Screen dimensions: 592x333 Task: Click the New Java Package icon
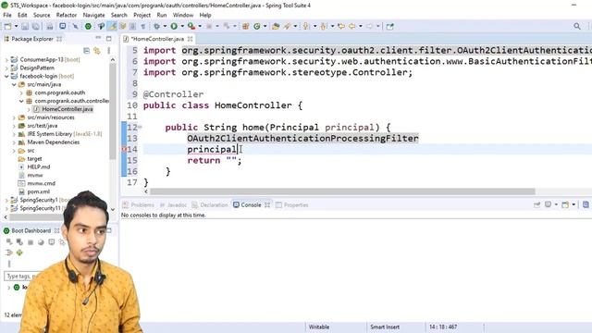point(246,26)
